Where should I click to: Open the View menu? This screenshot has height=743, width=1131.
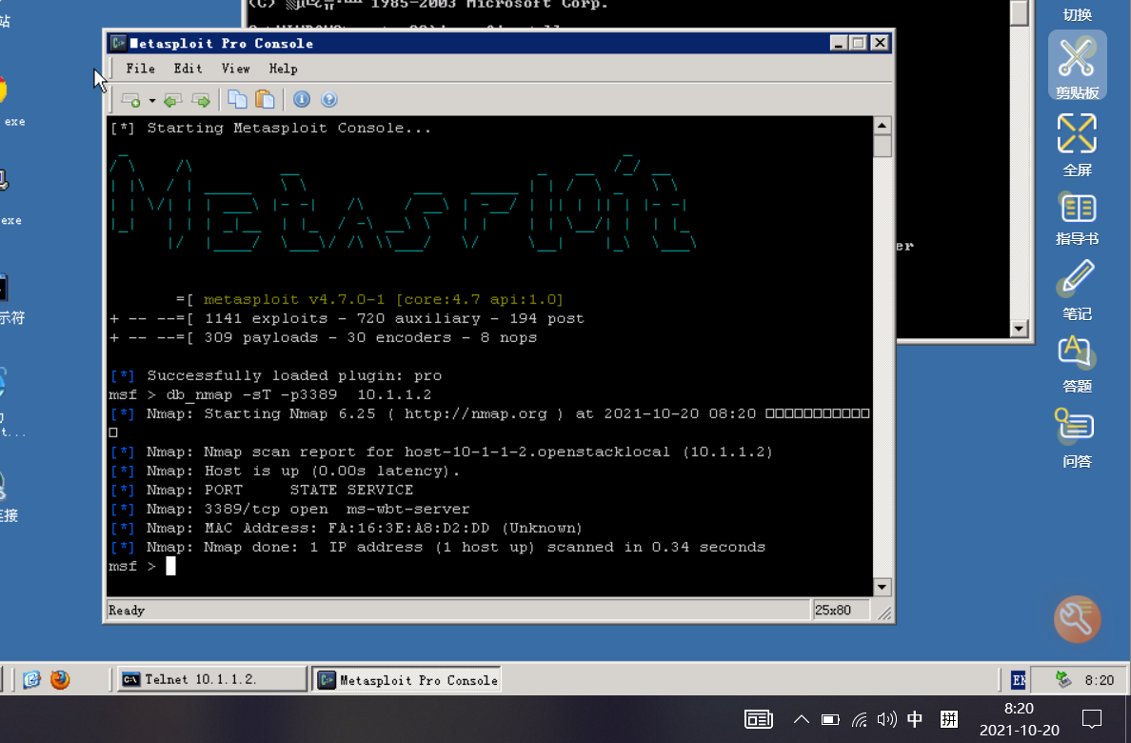point(235,69)
